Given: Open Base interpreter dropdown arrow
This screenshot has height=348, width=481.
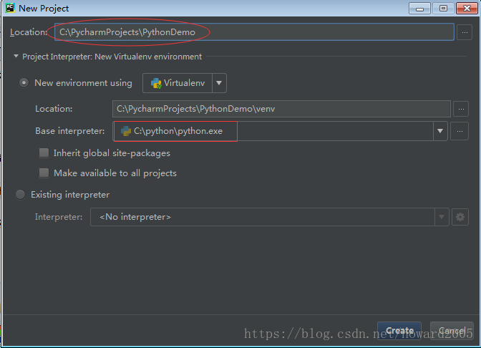Looking at the screenshot, I should (440, 131).
